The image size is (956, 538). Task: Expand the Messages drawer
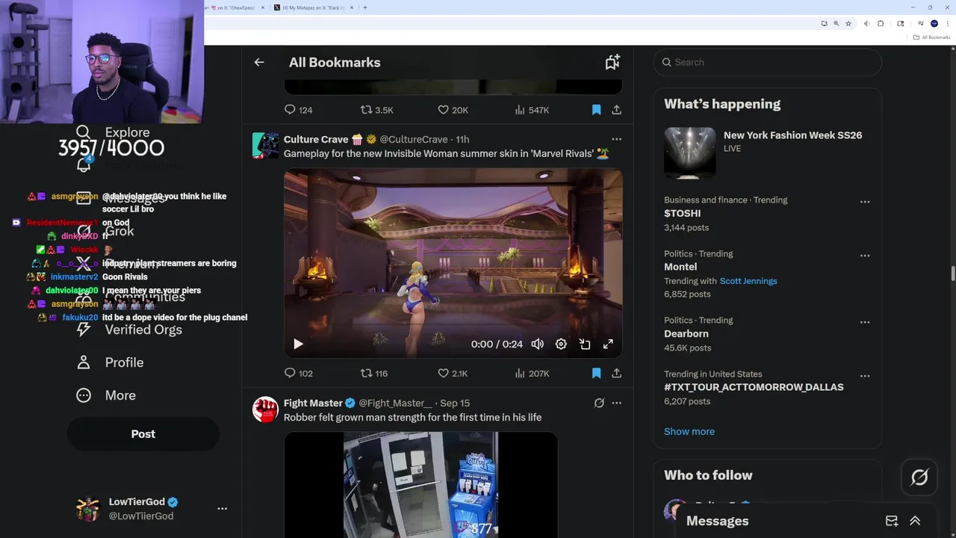click(915, 521)
